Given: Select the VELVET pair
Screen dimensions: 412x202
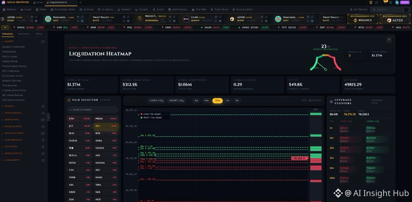Looking at the screenshot, I should click(106, 148).
